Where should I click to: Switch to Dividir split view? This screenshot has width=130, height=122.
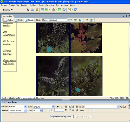coord(19,20)
